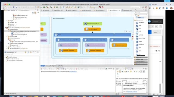Click the Collapse All icon in Project Explorer
Image resolution: width=174 pixels, height=97 pixels.
click(33, 13)
